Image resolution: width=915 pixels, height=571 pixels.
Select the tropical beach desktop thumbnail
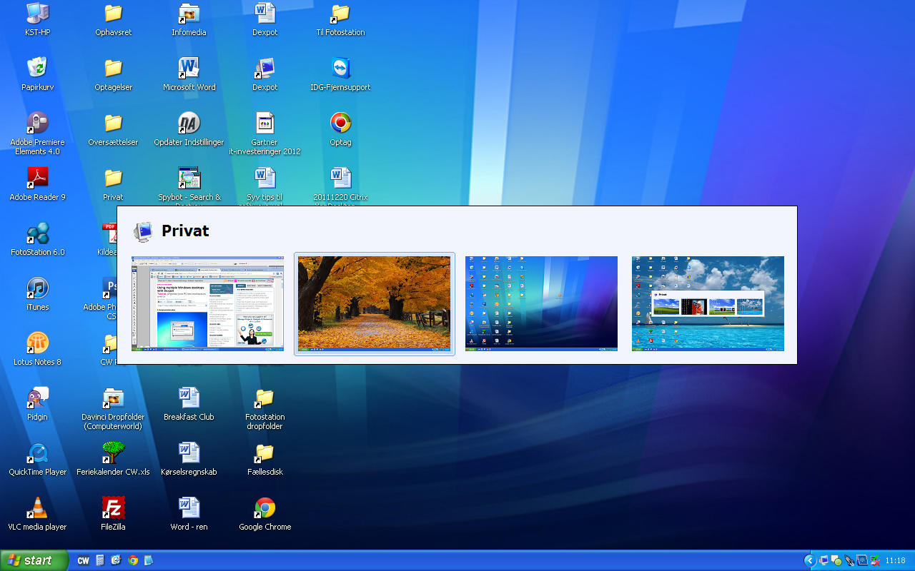coord(708,303)
